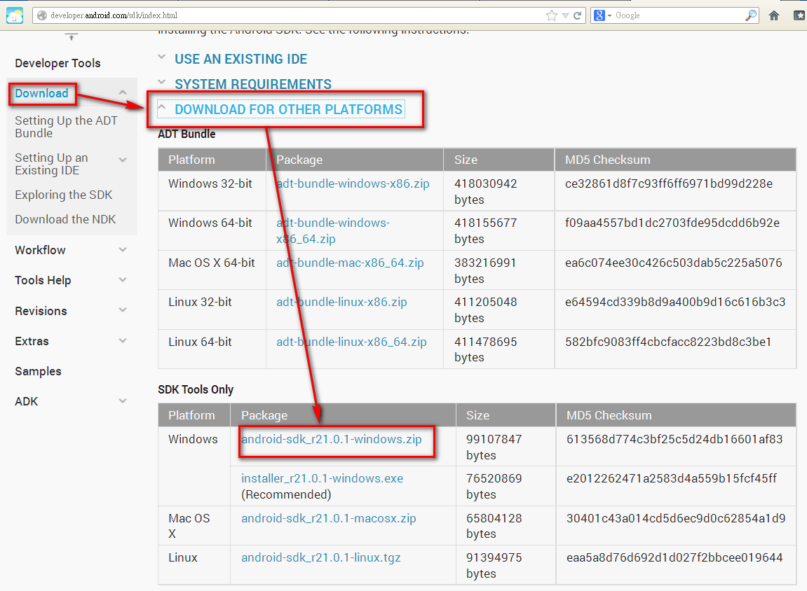Open the Revisions sidebar item
Screen dimensions: 807x591
(x=41, y=311)
